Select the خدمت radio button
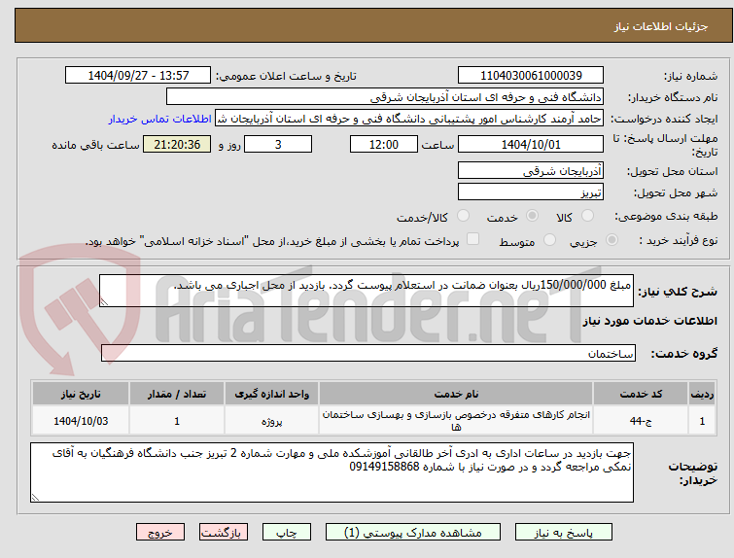The width and height of the screenshot is (734, 558). [532, 216]
